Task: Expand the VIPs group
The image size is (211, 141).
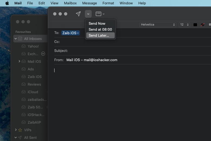Action: 16,130
